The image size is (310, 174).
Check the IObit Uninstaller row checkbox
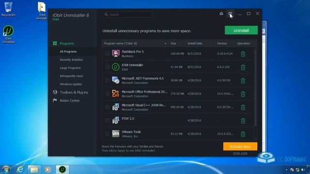pos(107,67)
